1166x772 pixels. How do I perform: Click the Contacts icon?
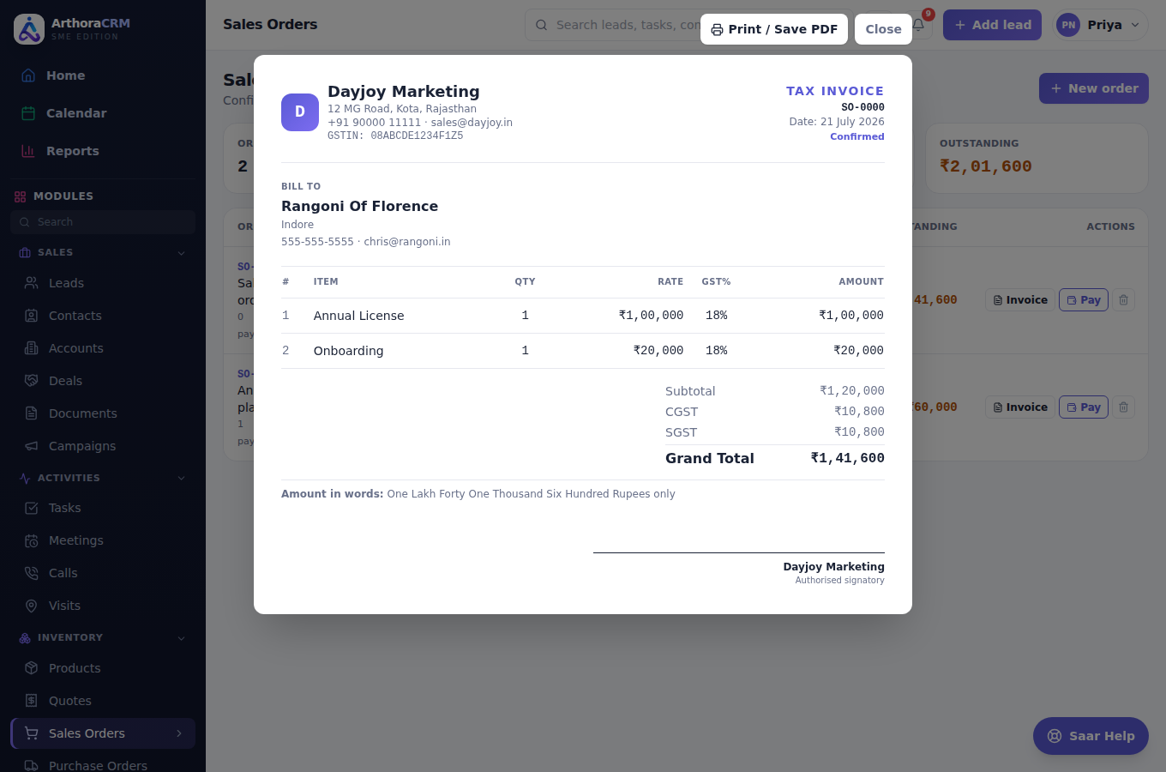coord(32,316)
